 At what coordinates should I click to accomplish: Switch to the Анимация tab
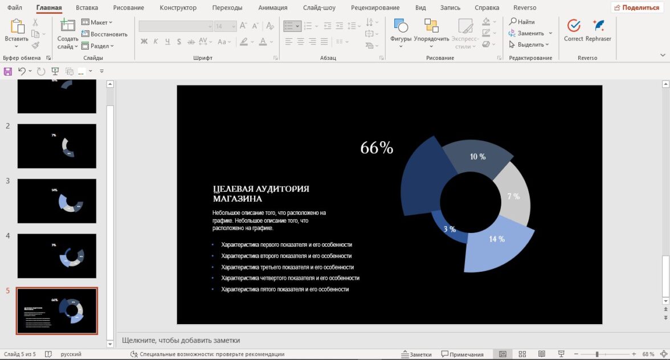(272, 8)
